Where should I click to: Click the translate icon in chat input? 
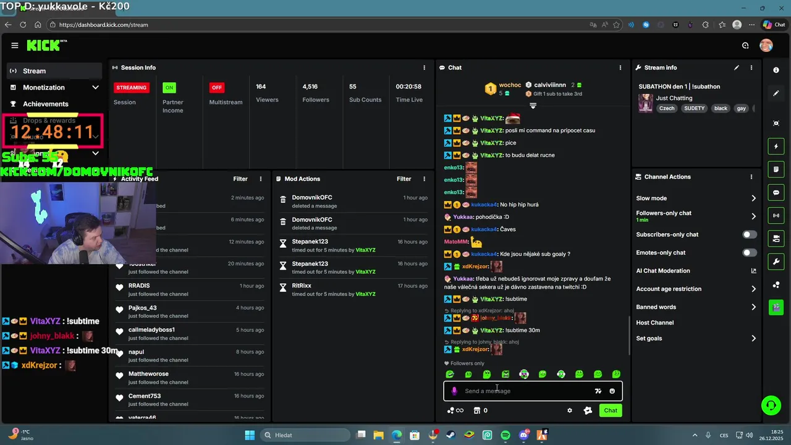click(598, 391)
